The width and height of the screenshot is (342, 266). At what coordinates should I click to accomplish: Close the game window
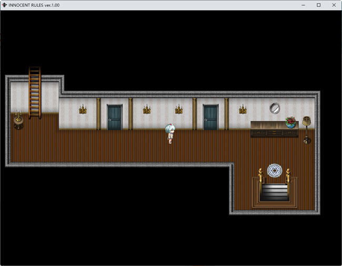point(334,5)
